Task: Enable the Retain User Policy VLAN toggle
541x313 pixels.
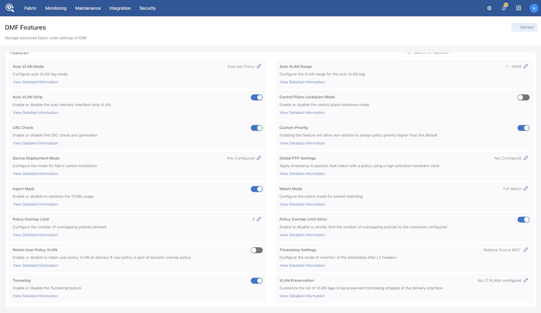Action: click(x=257, y=250)
